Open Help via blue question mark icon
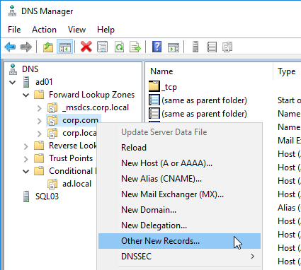301x270 pixels. coord(157,47)
